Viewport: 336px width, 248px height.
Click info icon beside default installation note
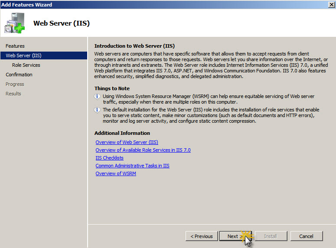coord(97,110)
